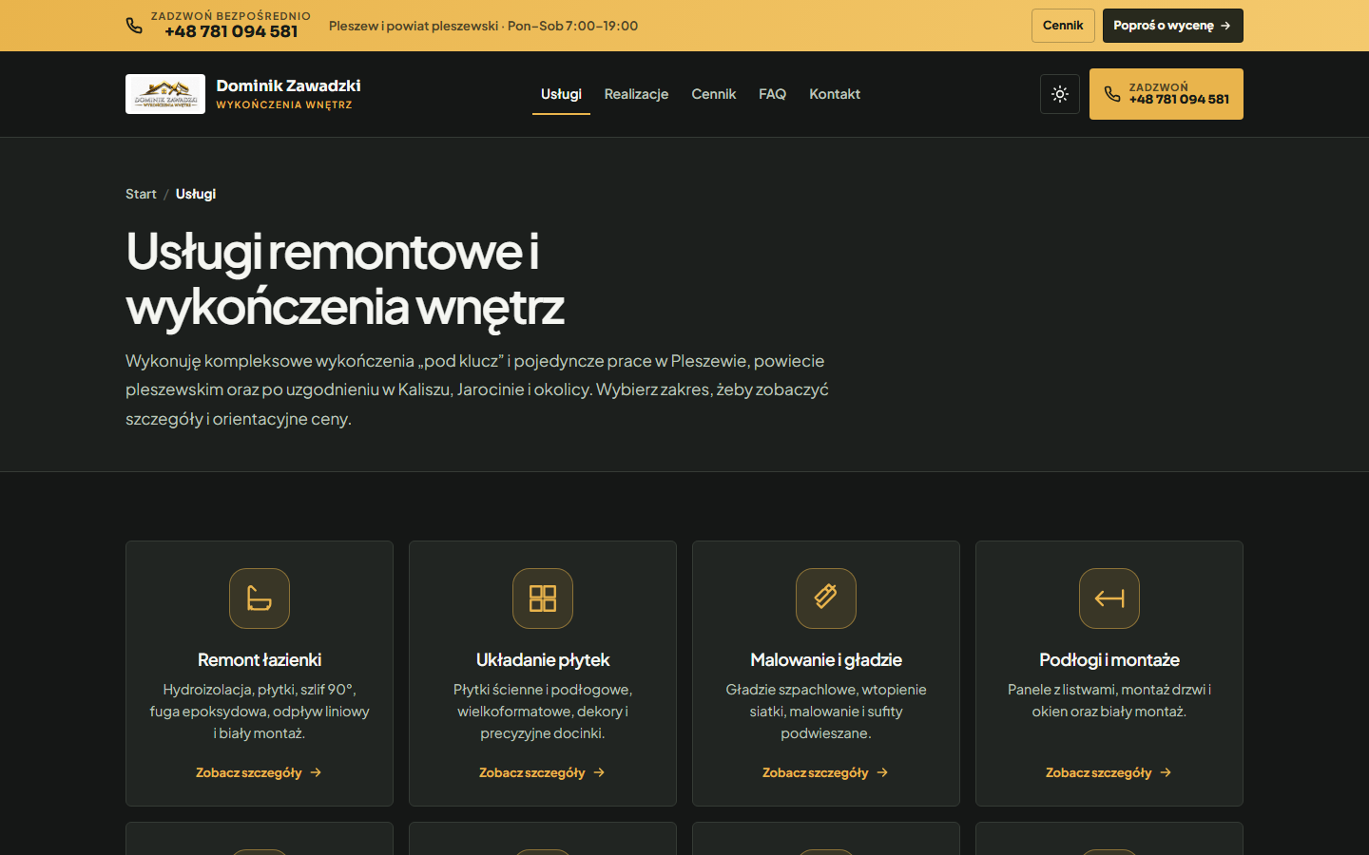
Task: Open the FAQ navigation item
Action: pyautogui.click(x=772, y=94)
